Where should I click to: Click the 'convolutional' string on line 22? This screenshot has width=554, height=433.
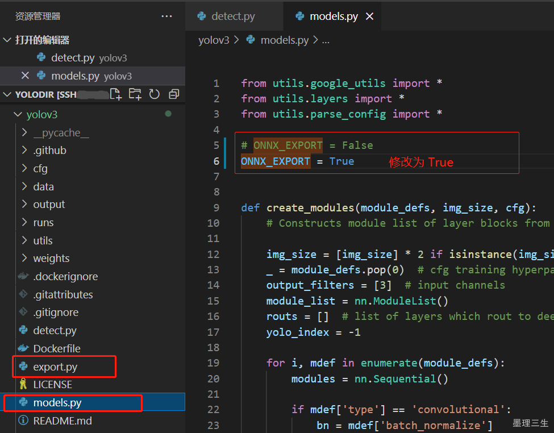pos(458,410)
